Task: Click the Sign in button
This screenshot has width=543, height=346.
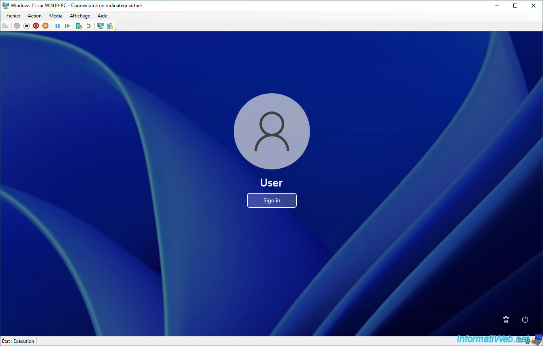Action: (272, 200)
